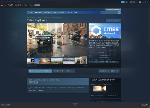The height and width of the screenshot is (108, 150).
Task: Toggle the checked wishlist button
Action: (39, 71)
